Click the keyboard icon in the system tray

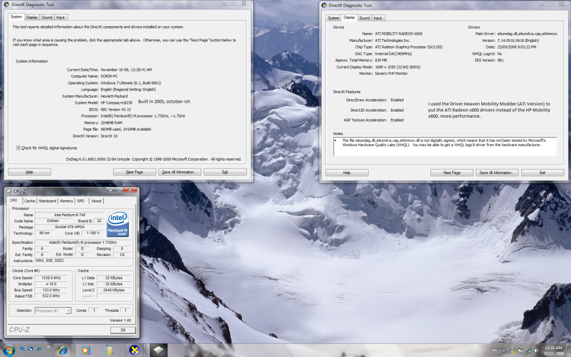click(495, 350)
